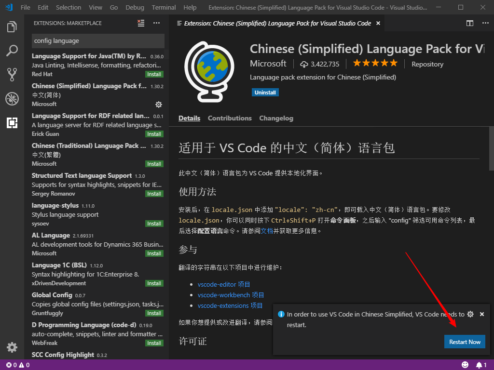Close the extension details tab
This screenshot has width=494, height=370.
[378, 23]
